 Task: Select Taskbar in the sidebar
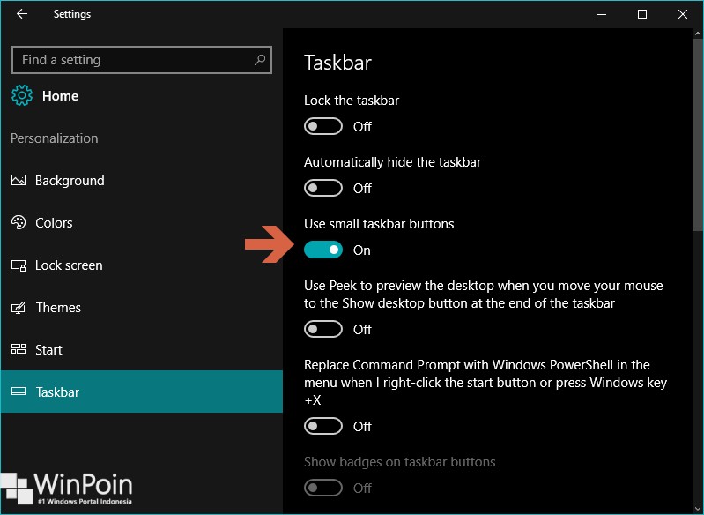[142, 392]
